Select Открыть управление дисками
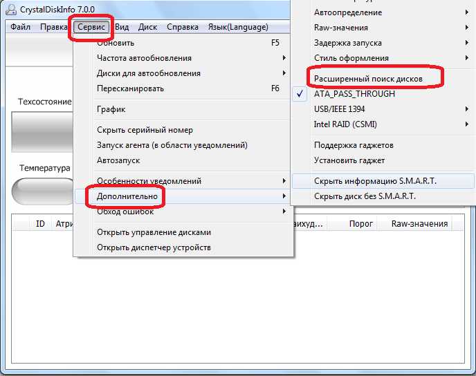The width and height of the screenshot is (476, 376). pyautogui.click(x=183, y=232)
